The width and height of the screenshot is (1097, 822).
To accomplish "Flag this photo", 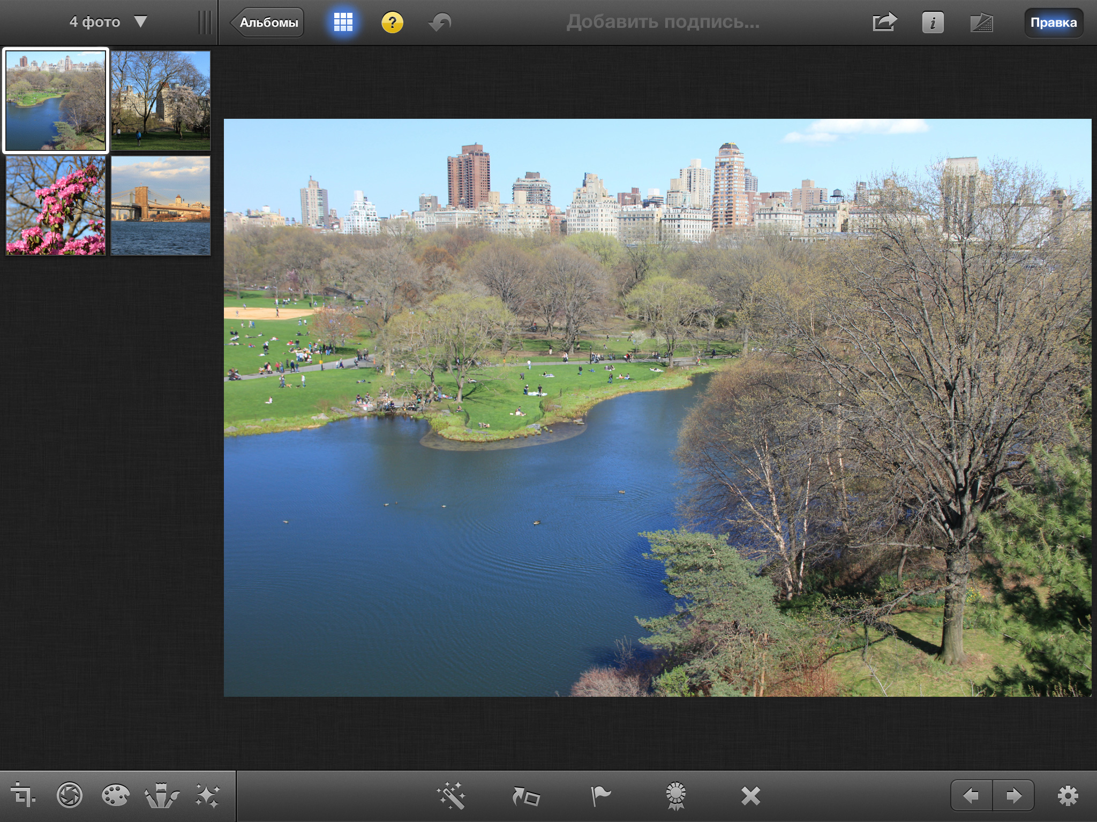I will pos(600,796).
